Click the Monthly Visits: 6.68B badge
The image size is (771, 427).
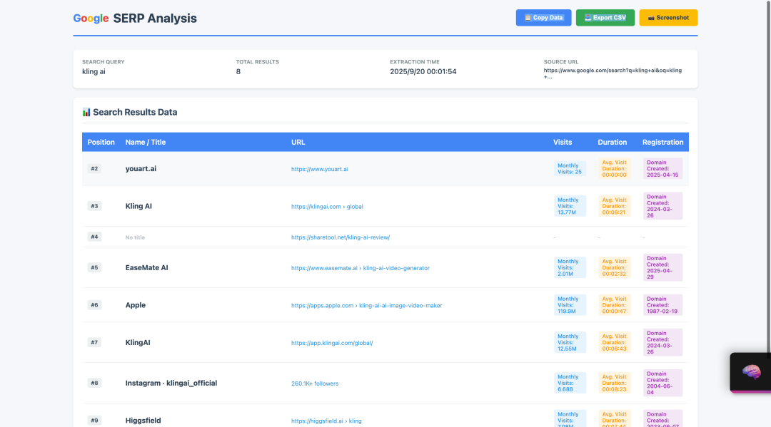click(570, 383)
